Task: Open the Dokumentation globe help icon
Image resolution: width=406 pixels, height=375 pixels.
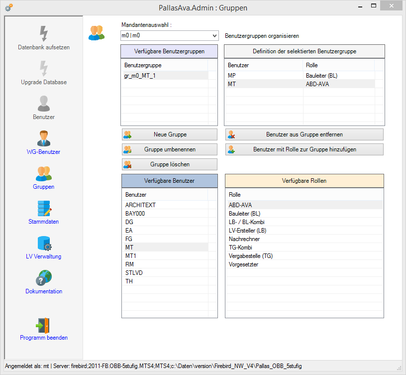Action: click(44, 278)
